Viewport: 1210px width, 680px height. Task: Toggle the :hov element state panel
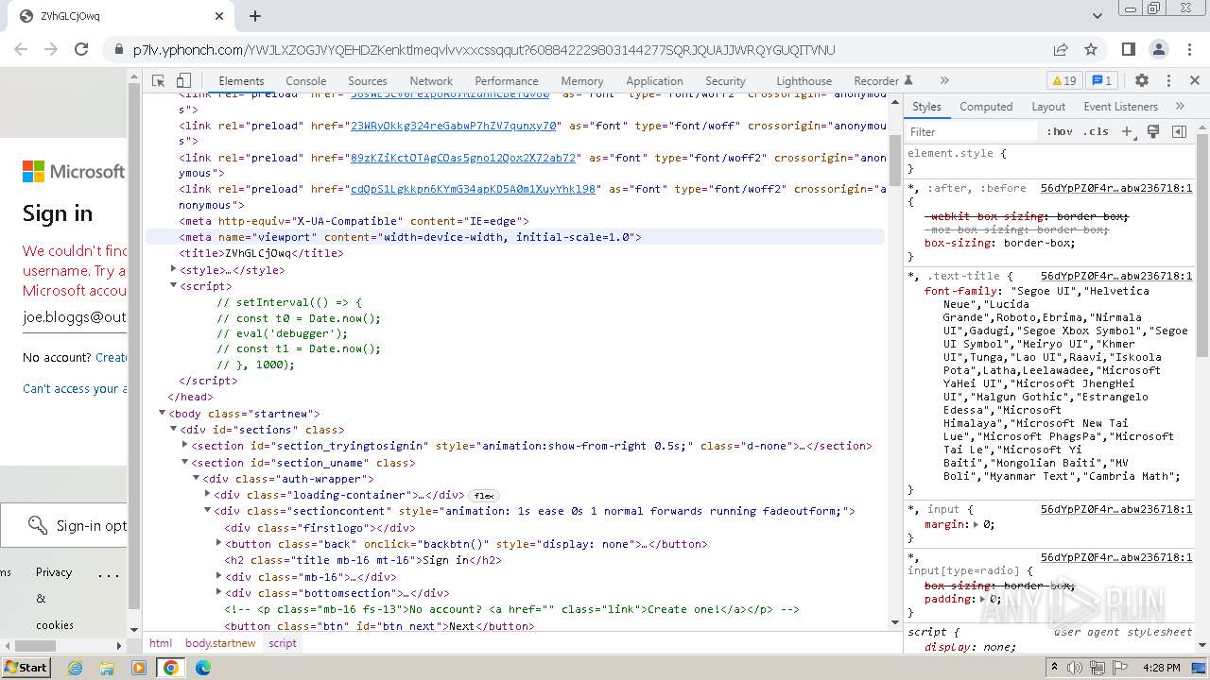pyautogui.click(x=1060, y=132)
